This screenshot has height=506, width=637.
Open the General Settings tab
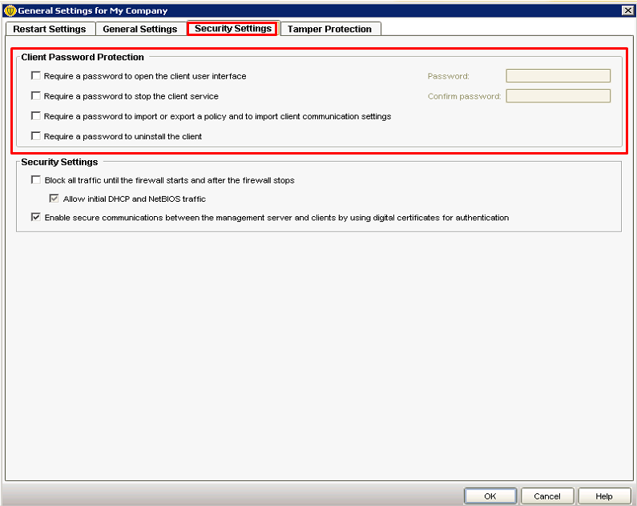pyautogui.click(x=140, y=29)
